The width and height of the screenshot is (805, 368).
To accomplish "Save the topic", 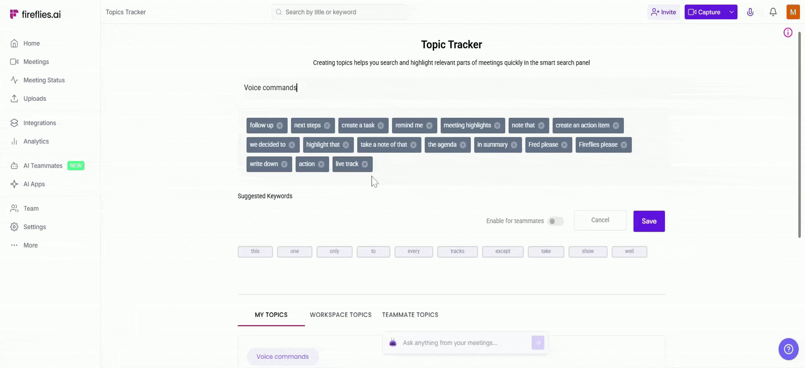I will click(x=649, y=221).
